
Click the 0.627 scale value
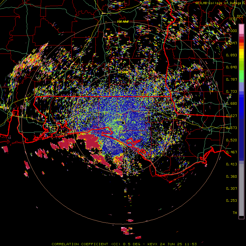pyautogui.click(x=232, y=116)
